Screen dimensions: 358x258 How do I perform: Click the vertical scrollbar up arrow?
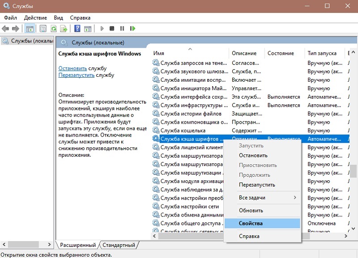coord(353,52)
